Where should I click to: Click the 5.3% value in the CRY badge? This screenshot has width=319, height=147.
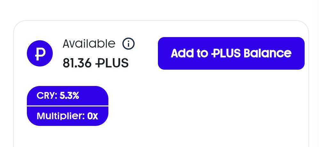pos(69,96)
